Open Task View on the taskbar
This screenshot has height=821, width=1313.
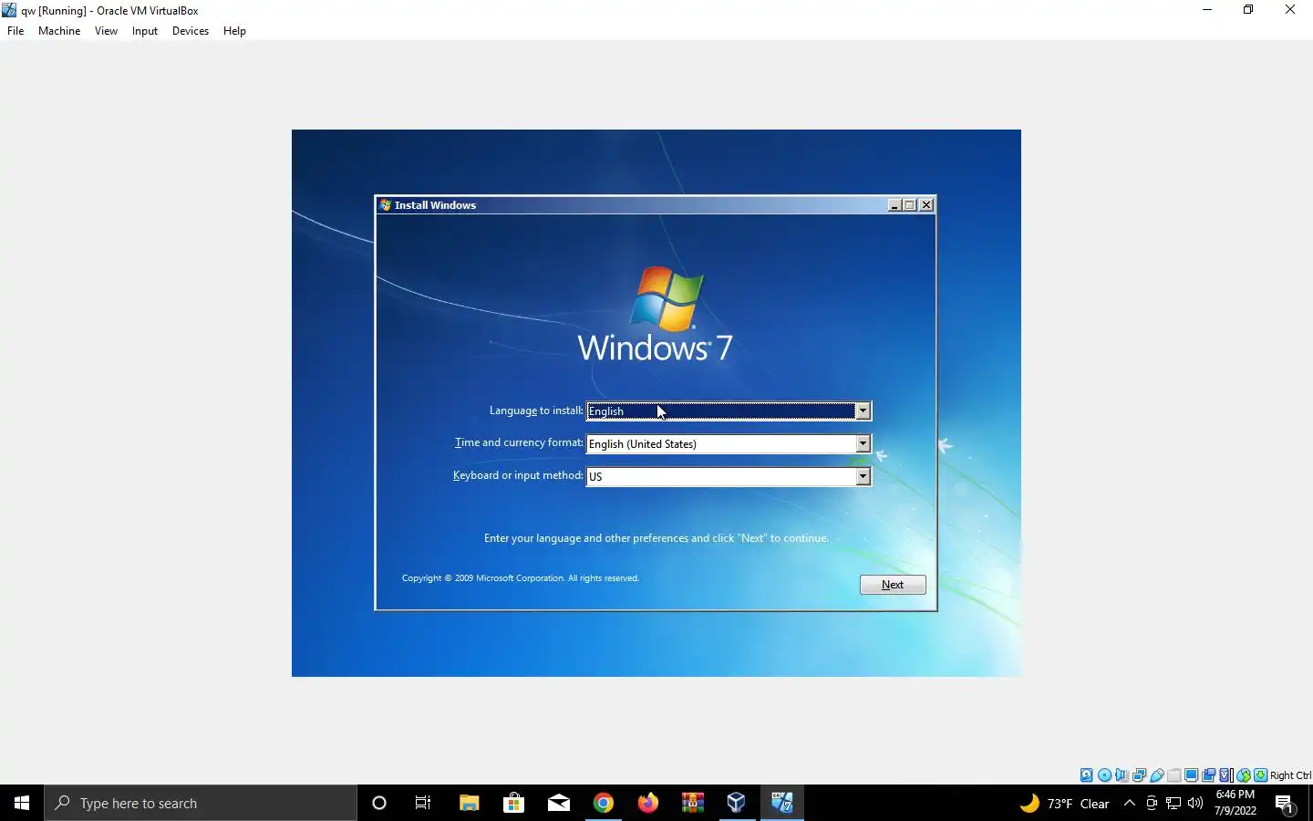point(423,803)
